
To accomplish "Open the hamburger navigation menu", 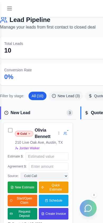I will [x=10, y=8].
